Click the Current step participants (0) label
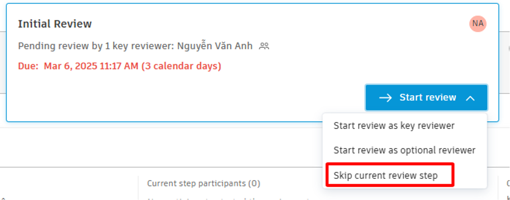This screenshot has height=200, width=510. tap(204, 183)
